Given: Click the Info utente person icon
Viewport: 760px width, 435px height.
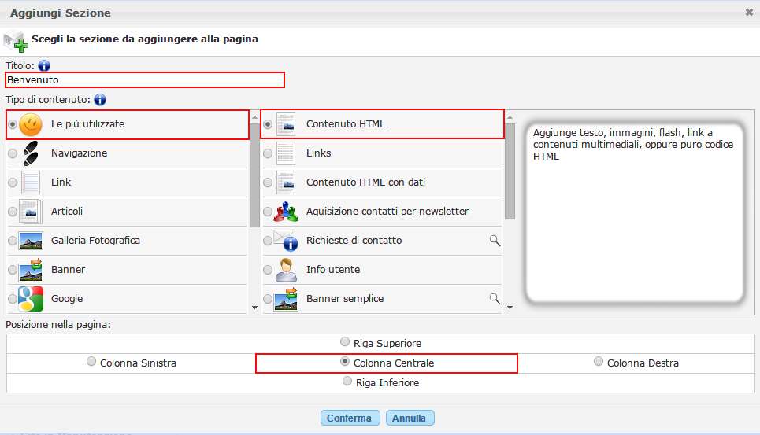Looking at the screenshot, I should pos(286,270).
